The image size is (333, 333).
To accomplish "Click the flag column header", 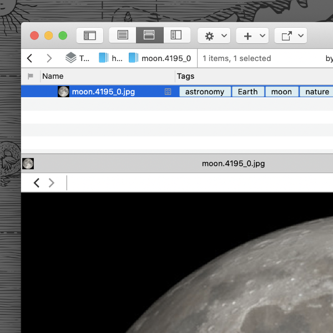I will [31, 76].
